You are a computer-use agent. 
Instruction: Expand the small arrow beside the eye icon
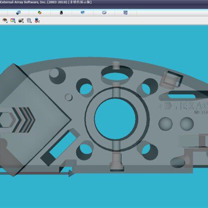(x=7, y=22)
